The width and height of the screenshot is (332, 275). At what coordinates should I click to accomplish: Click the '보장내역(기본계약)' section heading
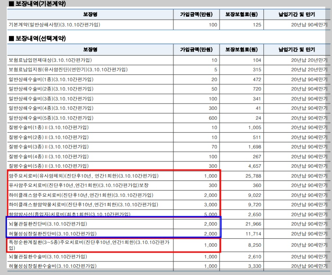click(38, 4)
